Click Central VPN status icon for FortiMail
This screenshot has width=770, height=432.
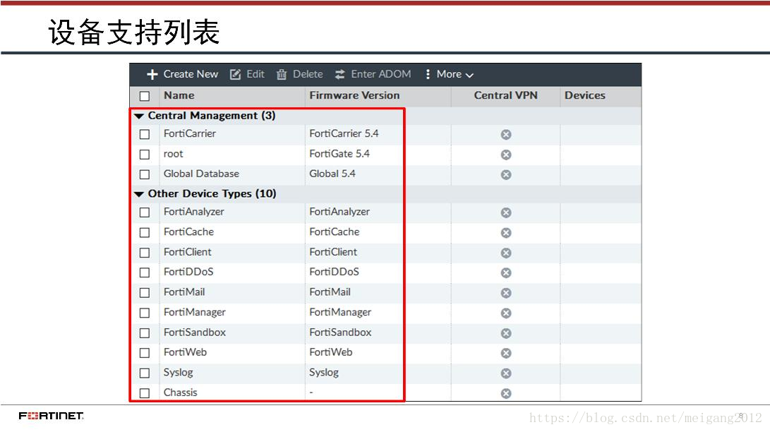(x=506, y=293)
